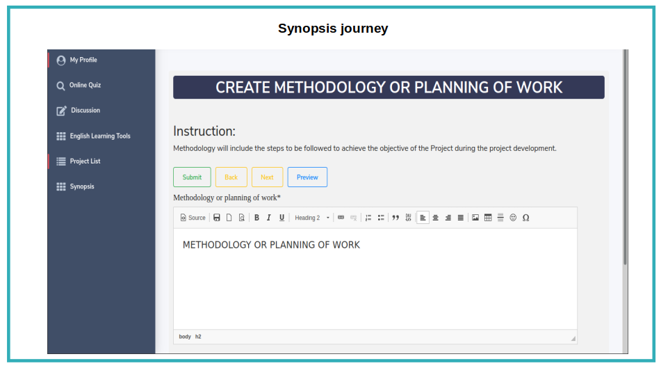
Task: Click the green Submit button
Action: pyautogui.click(x=192, y=177)
